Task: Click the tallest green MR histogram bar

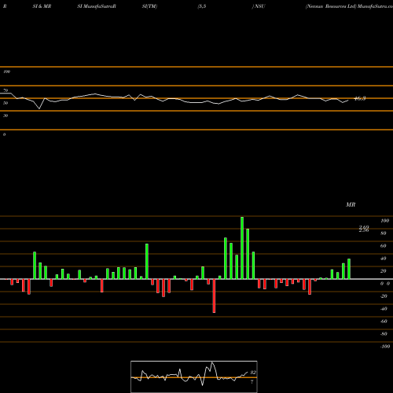Action: pos(242,248)
